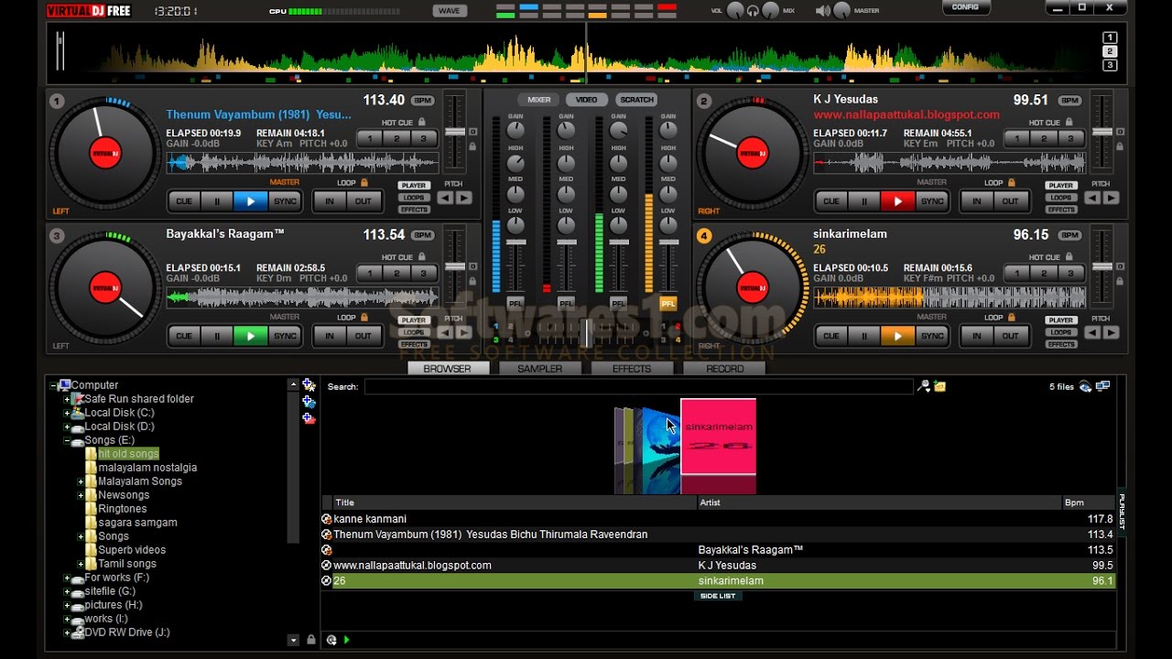Toggle the BPM button on deck 2
Image resolution: width=1172 pixels, height=659 pixels.
click(1069, 101)
